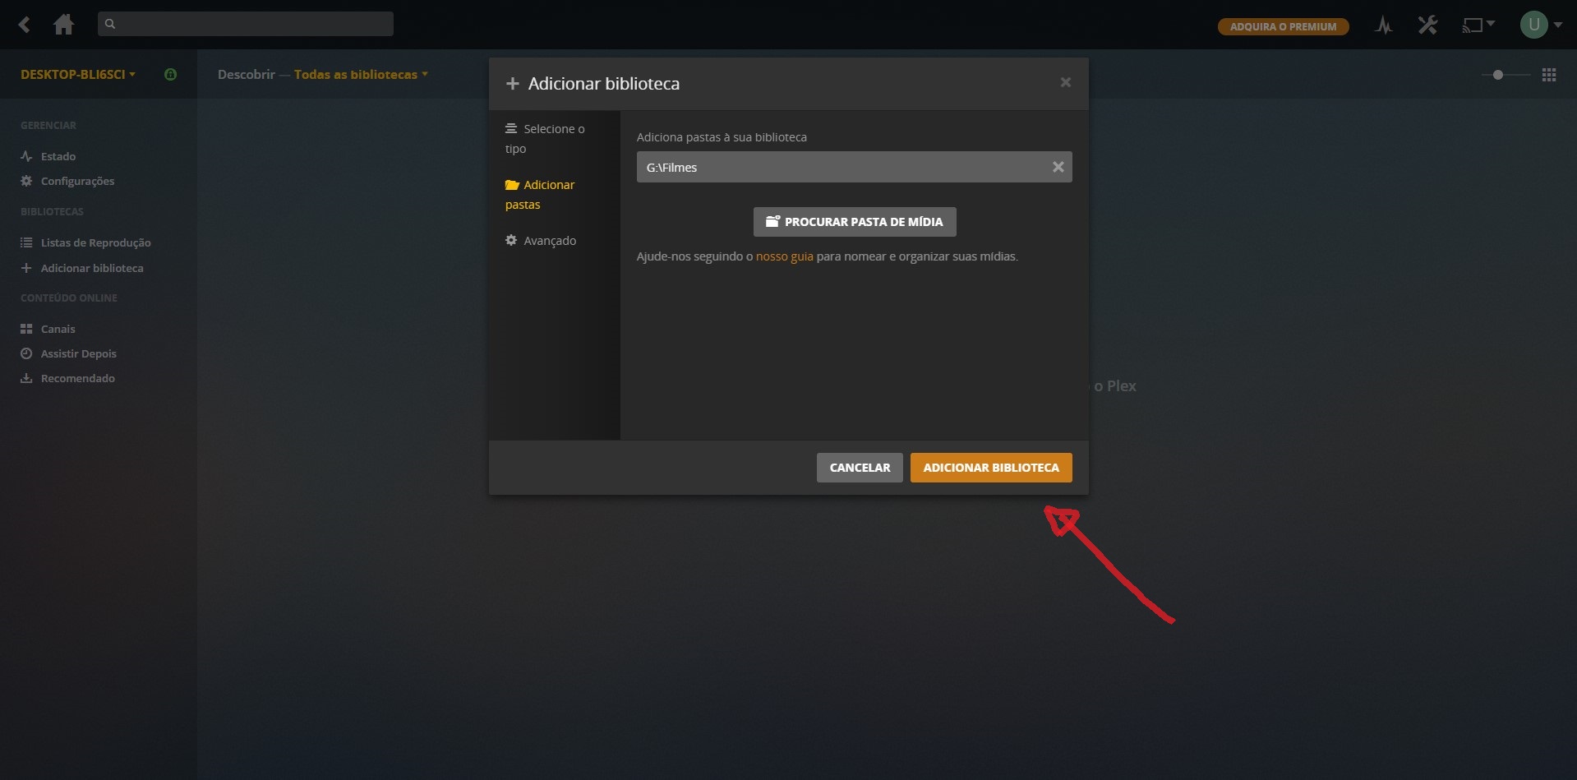
Task: Click the Configurações gear icon
Action: tap(26, 181)
